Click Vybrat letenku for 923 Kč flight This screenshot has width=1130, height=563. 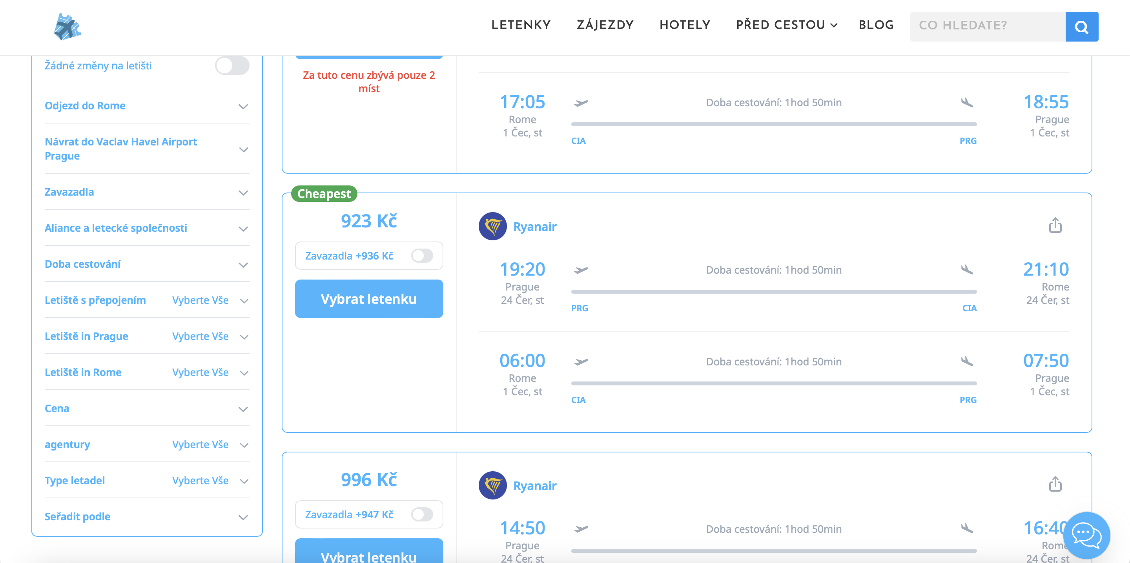pyautogui.click(x=369, y=299)
